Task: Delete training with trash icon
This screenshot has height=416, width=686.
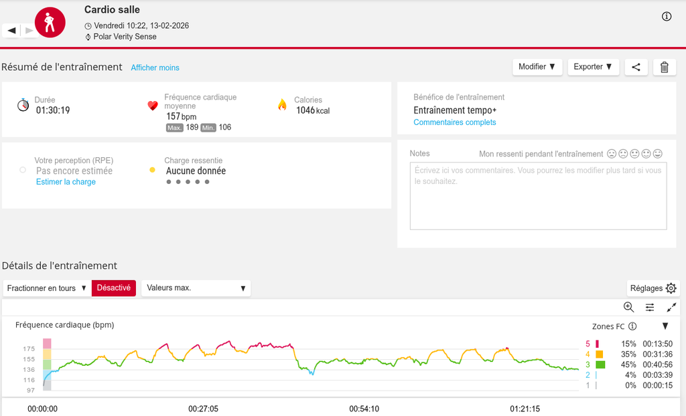Action: [x=664, y=67]
